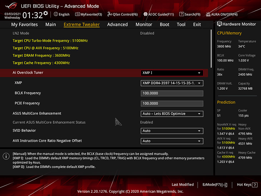261x196 pixels.
Task: Click the 2400 MHz DRAM frequency value
Action: [245, 75]
